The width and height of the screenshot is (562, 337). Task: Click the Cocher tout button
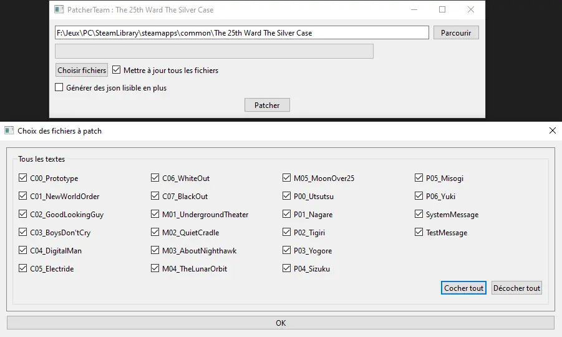[x=463, y=288]
